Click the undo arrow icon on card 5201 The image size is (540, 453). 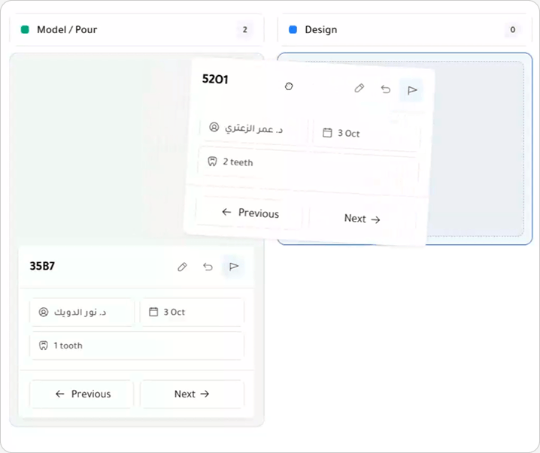tap(386, 89)
